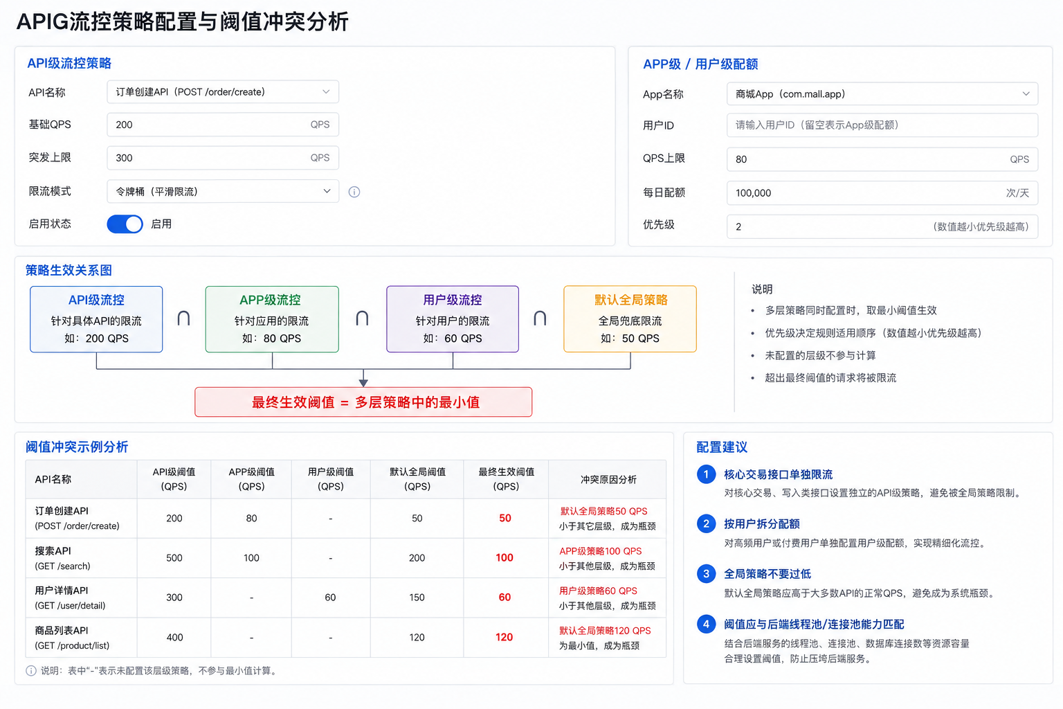Click the API级流控策略 section heading

[69, 63]
